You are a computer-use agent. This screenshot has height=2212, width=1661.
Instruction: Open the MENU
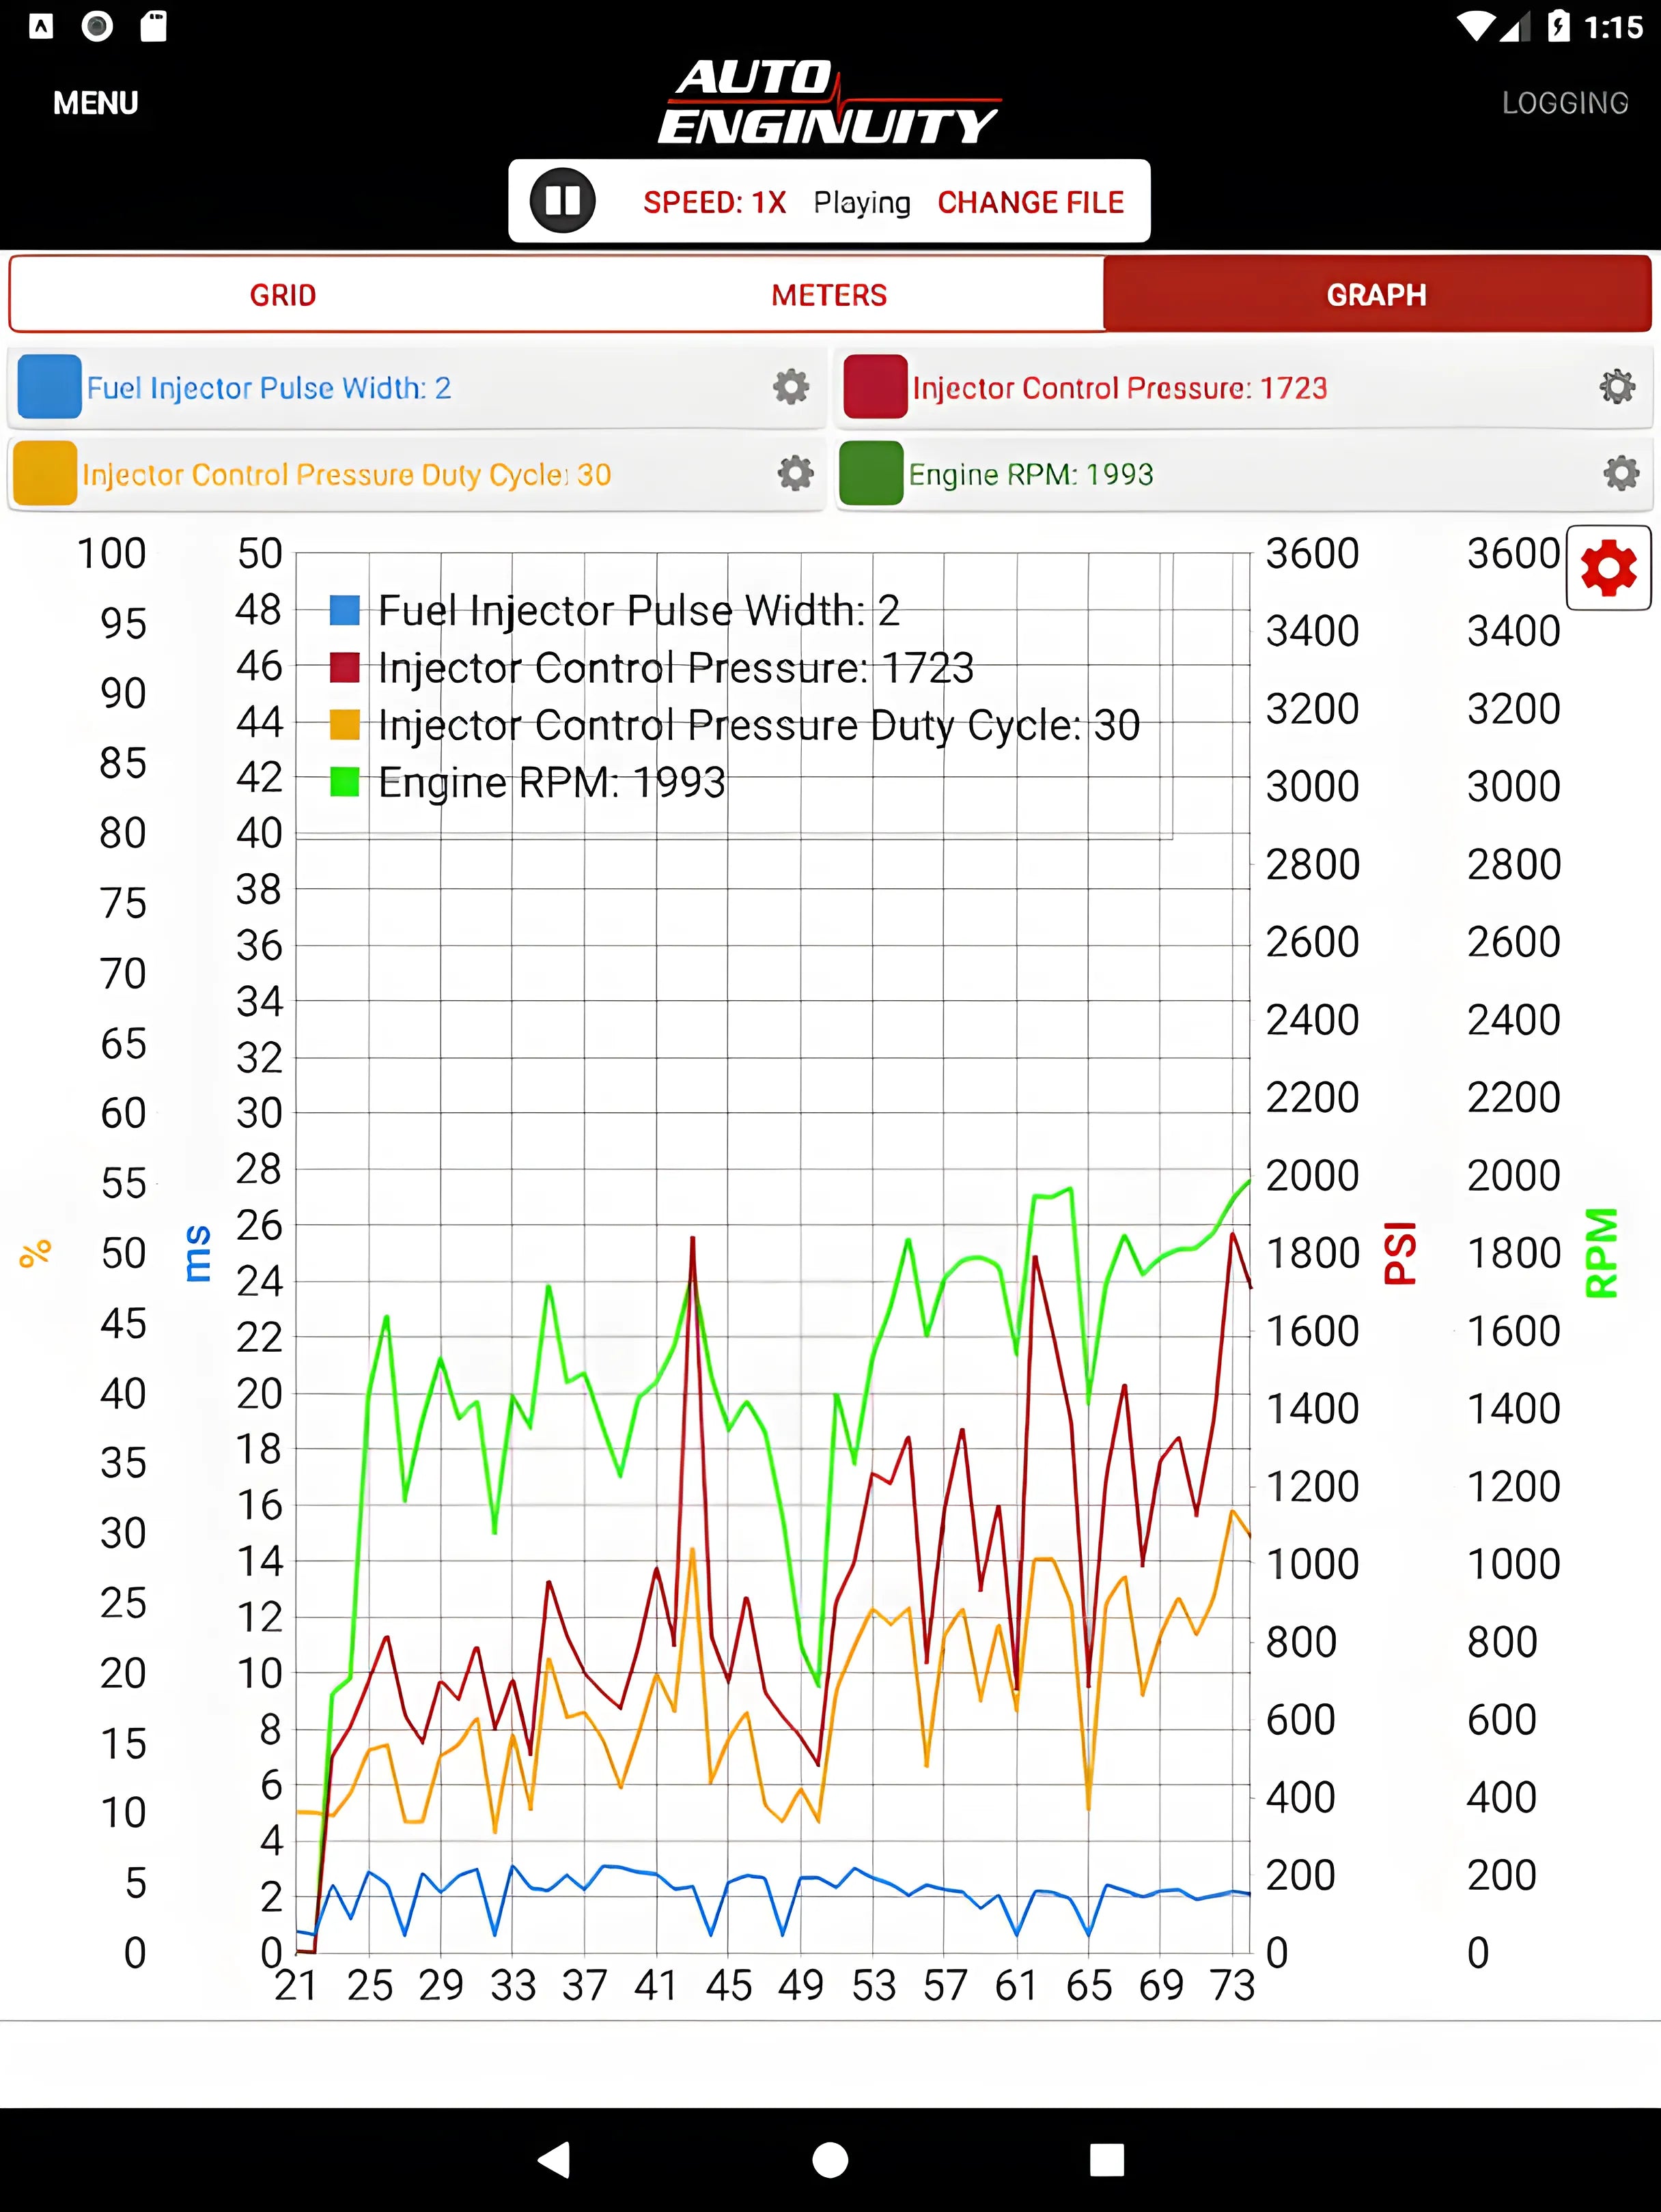coord(95,103)
